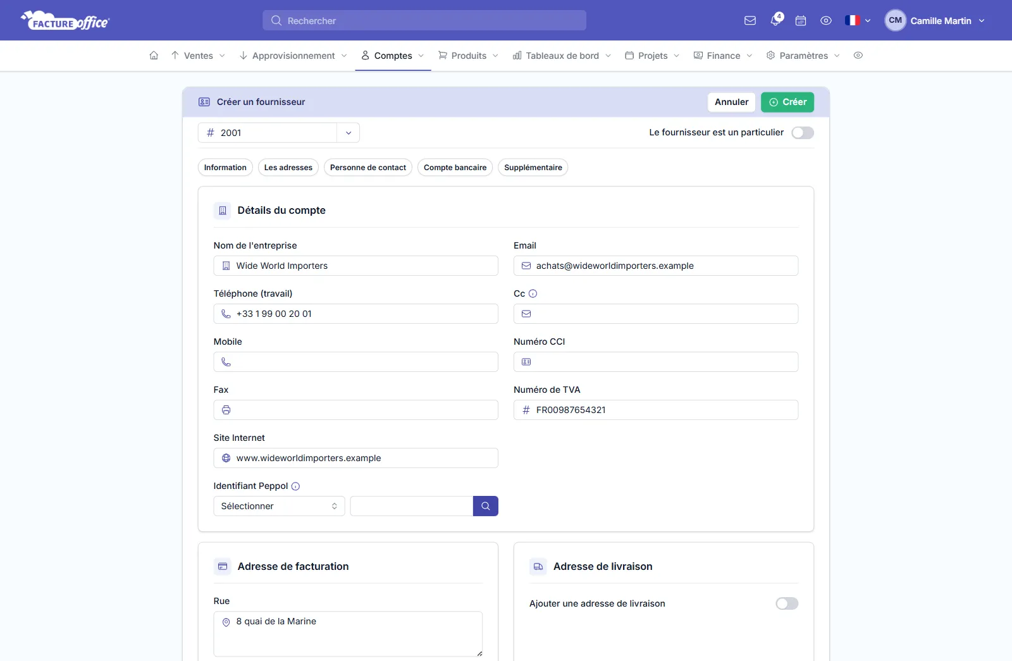Image resolution: width=1012 pixels, height=661 pixels.
Task: Click the Peppol search magnifier button
Action: [x=486, y=506]
